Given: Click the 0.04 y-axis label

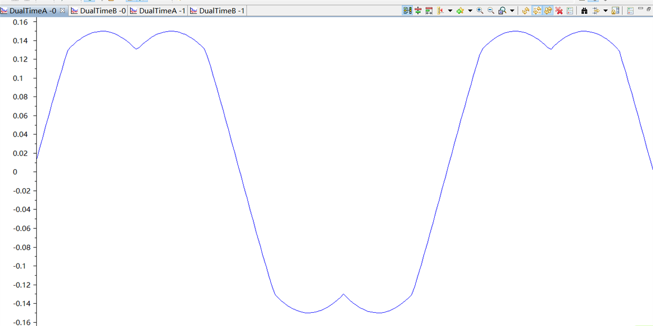Looking at the screenshot, I should coord(21,135).
